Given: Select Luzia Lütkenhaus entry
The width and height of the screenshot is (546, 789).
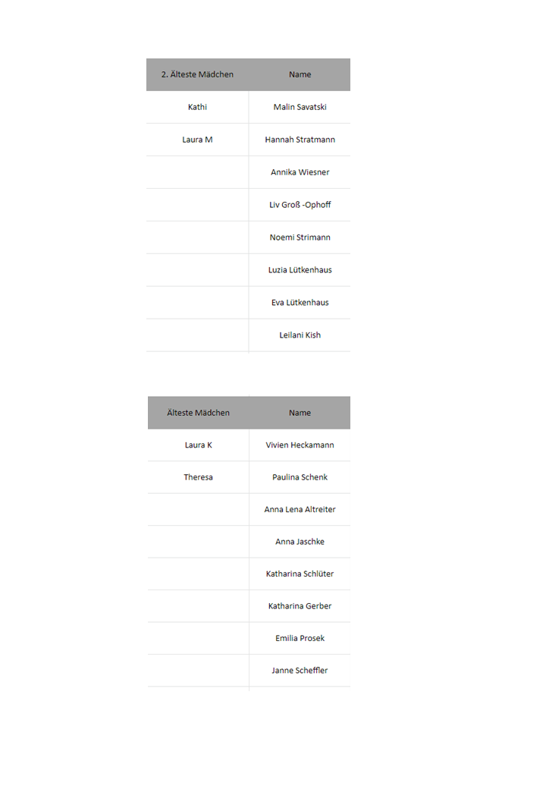Looking at the screenshot, I should tap(300, 270).
